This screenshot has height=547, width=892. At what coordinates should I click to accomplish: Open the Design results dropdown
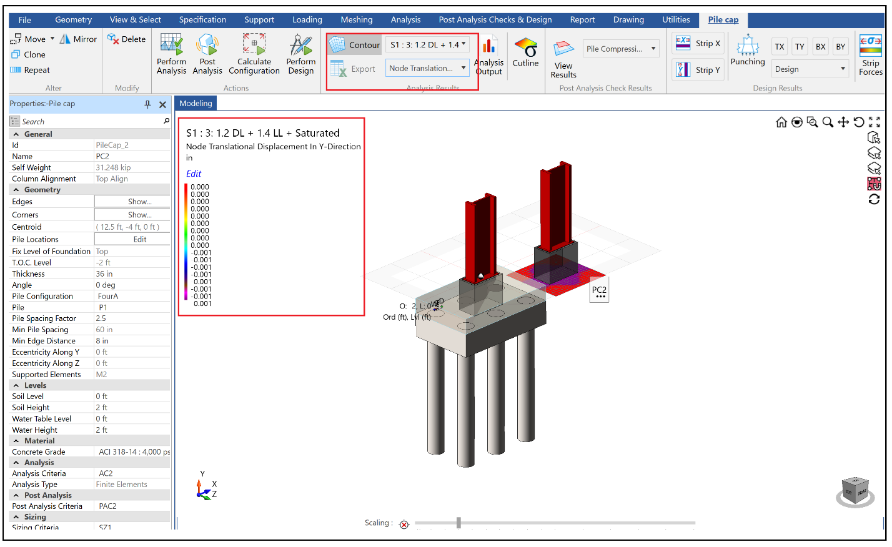tap(810, 69)
